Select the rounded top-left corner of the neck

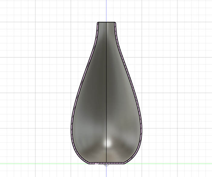click(98, 23)
